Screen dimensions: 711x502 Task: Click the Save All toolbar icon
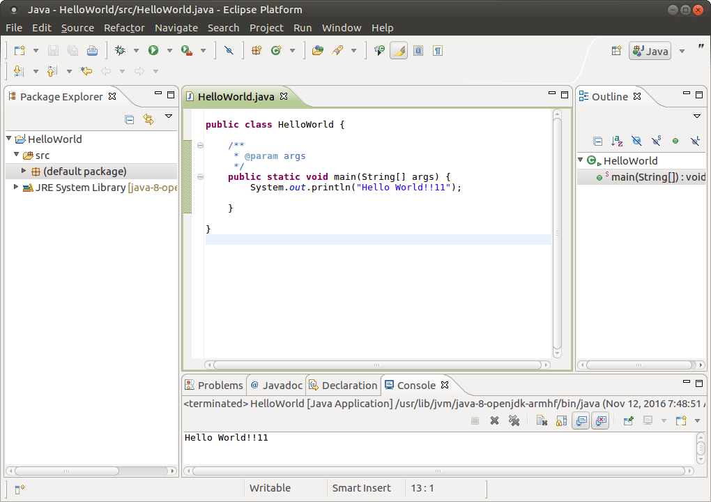point(72,50)
